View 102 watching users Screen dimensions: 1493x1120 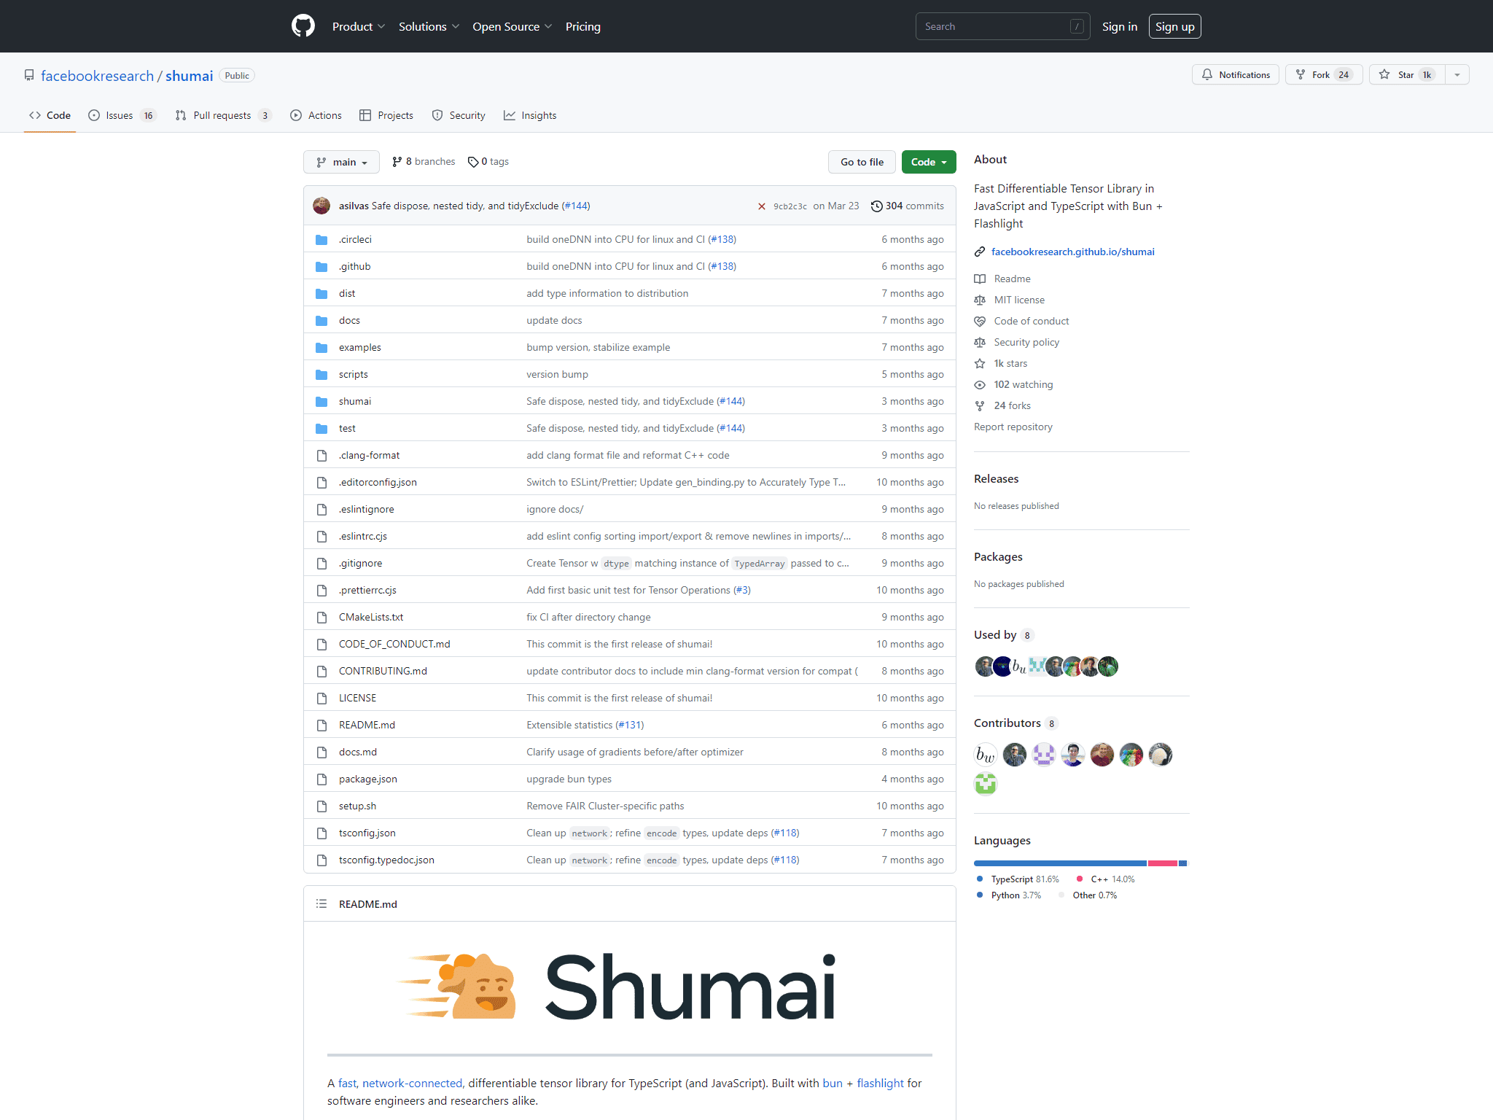click(x=1023, y=384)
